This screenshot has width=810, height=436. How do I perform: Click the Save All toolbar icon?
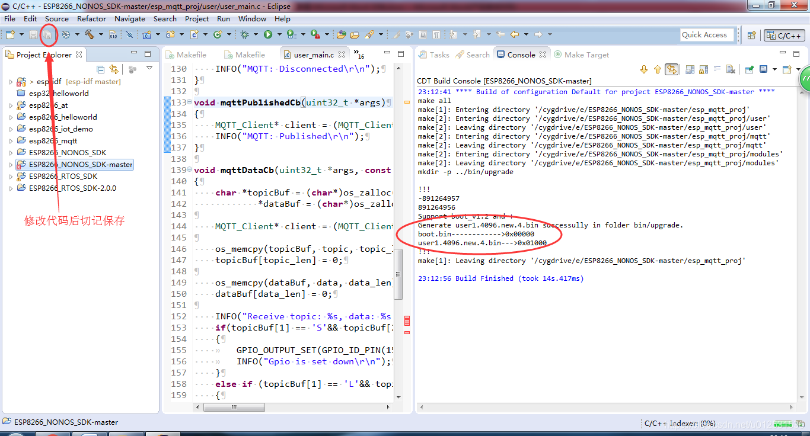pyautogui.click(x=47, y=35)
